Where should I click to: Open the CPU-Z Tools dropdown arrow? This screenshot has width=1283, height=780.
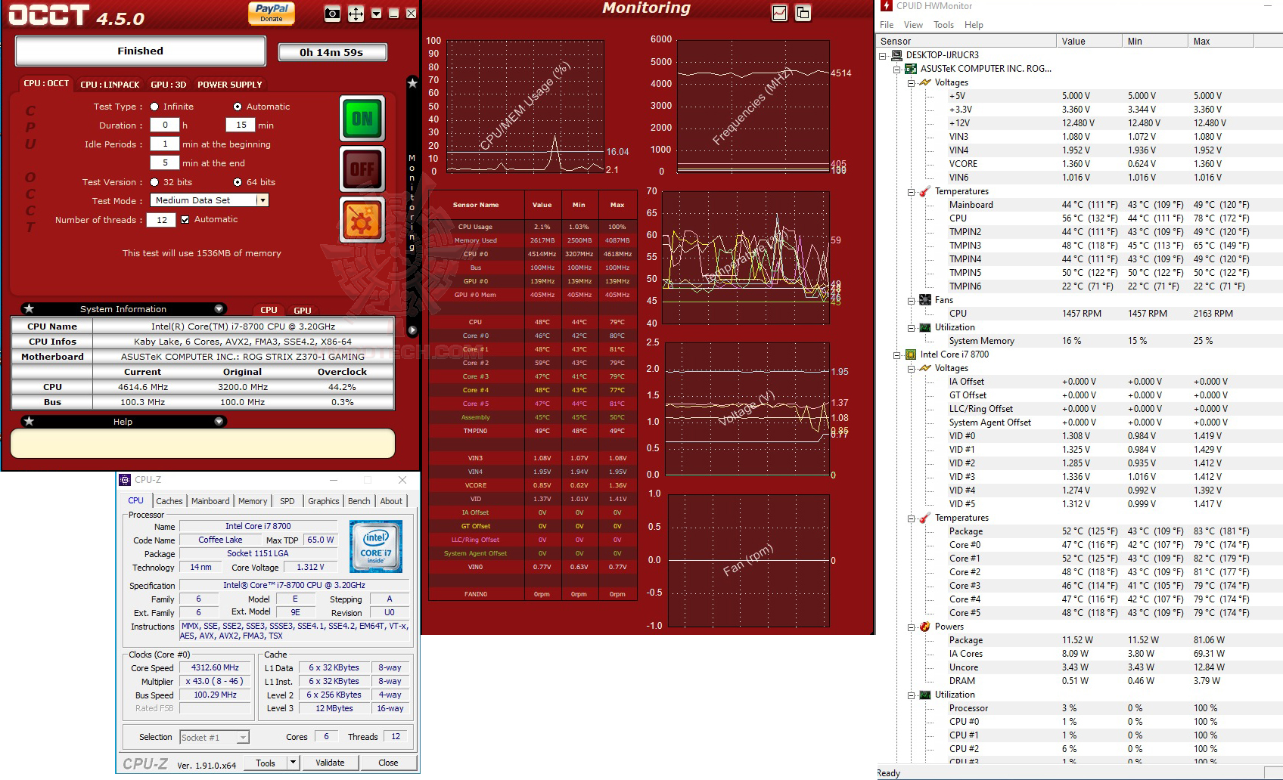293,763
